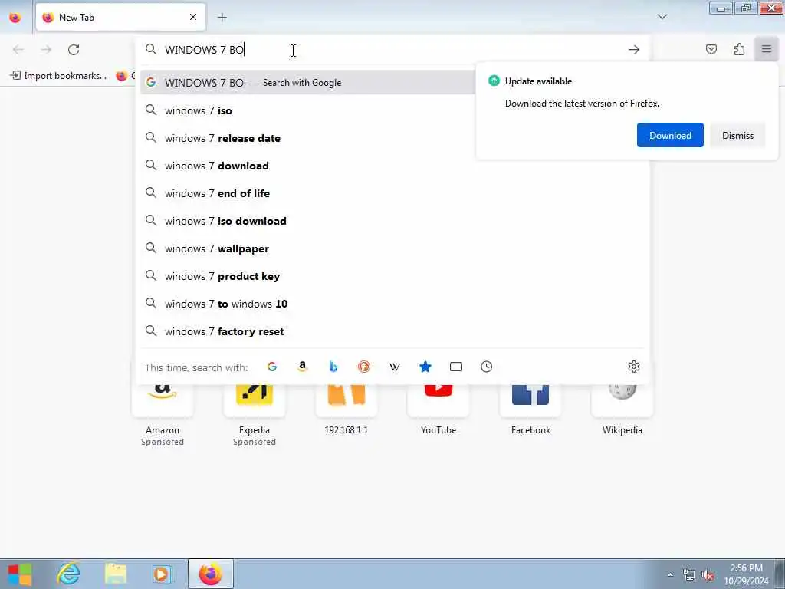
Task: Open Save to Pocket icon
Action: pyautogui.click(x=711, y=49)
